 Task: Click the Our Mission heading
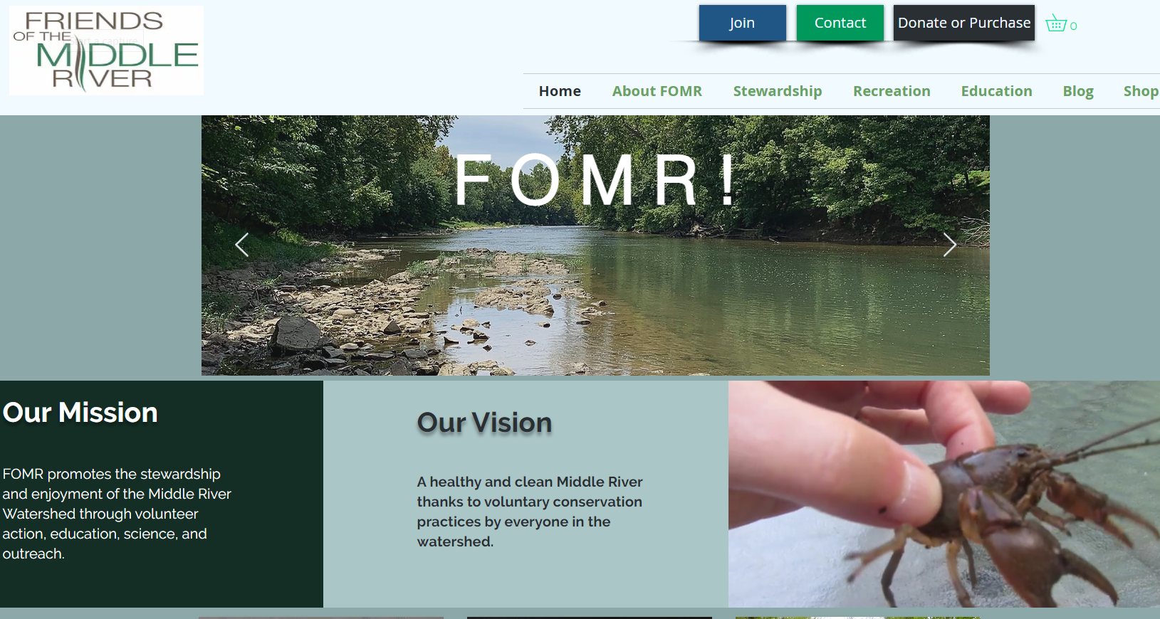coord(80,413)
